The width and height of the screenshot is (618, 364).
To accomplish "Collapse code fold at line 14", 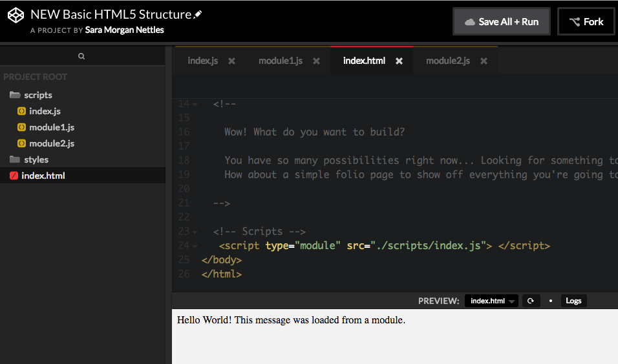I will click(x=195, y=105).
